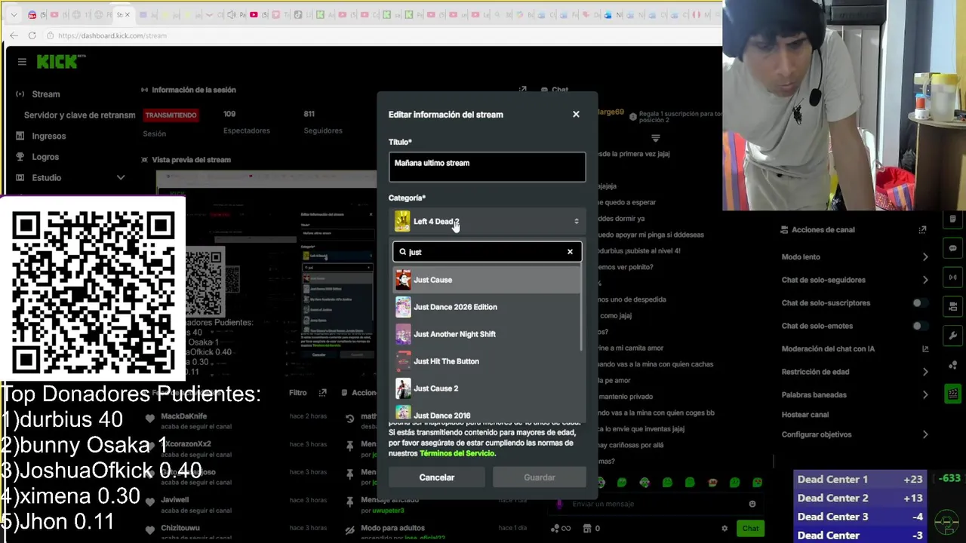The height and width of the screenshot is (543, 966).
Task: Click pin icon next to Mensaje anclado
Action: [x=349, y=500]
